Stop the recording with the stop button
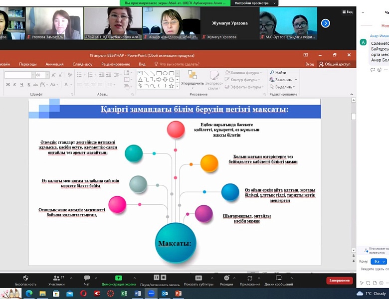The image size is (389, 299). 164,277
